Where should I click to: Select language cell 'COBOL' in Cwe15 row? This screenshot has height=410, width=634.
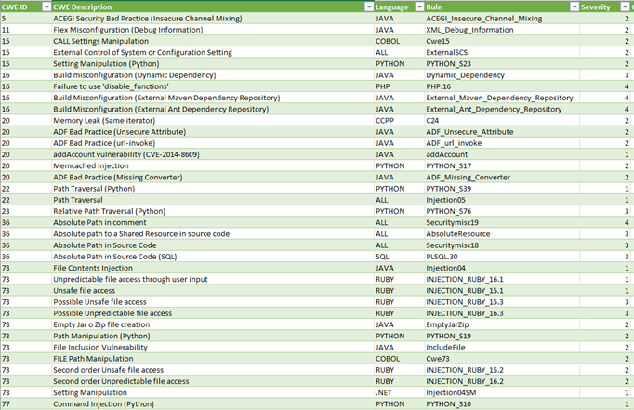click(399, 41)
